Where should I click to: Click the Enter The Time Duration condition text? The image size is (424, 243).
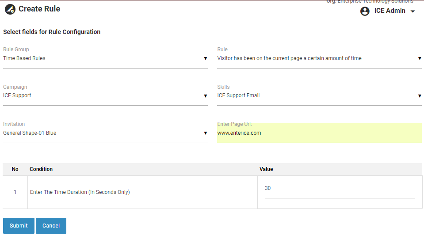80,192
